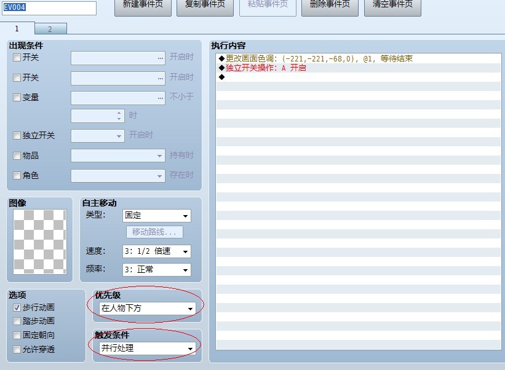This screenshot has width=505, height=370.
Task: Enable the first 开关 condition checkbox
Action: 17,58
